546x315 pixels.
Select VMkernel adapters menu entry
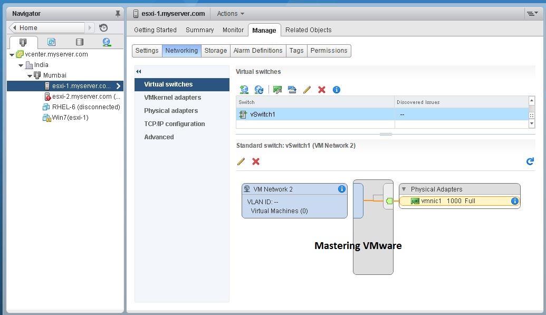173,98
